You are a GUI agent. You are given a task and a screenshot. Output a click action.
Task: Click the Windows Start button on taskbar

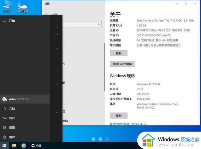4,146
